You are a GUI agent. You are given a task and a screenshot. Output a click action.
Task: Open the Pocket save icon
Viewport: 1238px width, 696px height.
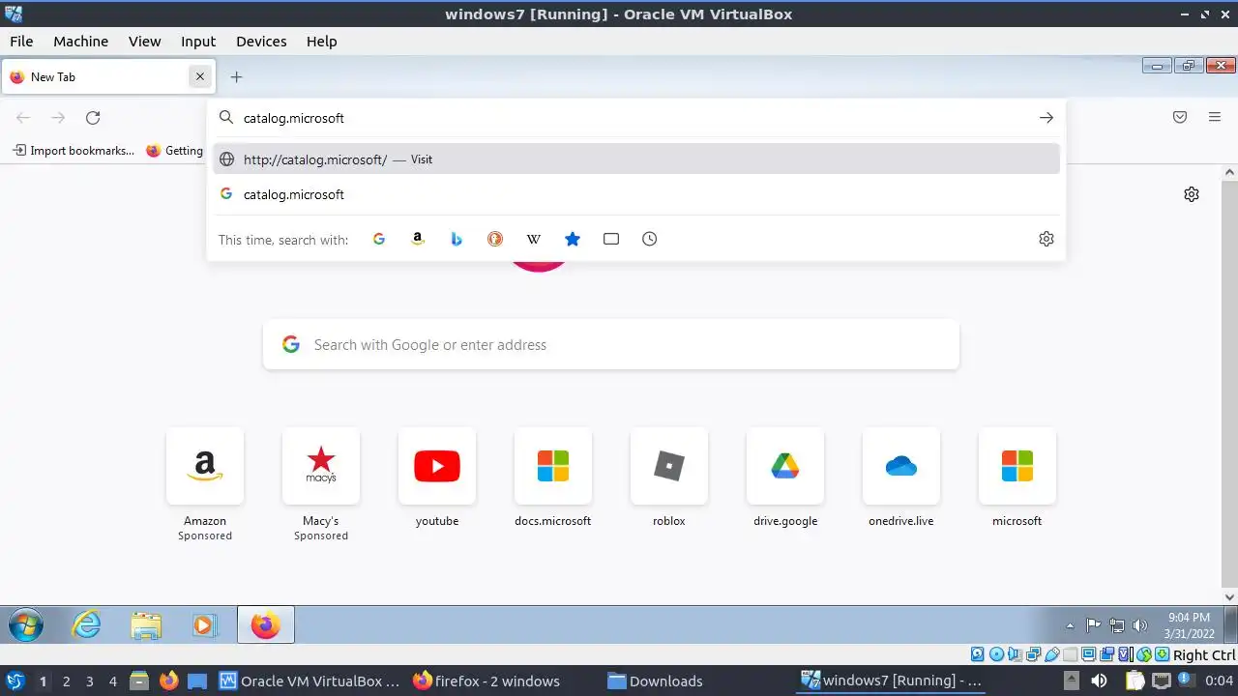(x=1180, y=118)
